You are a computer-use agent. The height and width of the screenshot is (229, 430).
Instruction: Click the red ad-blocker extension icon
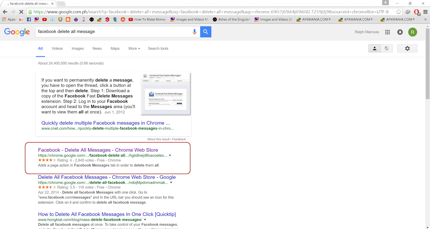pyautogui.click(x=417, y=12)
